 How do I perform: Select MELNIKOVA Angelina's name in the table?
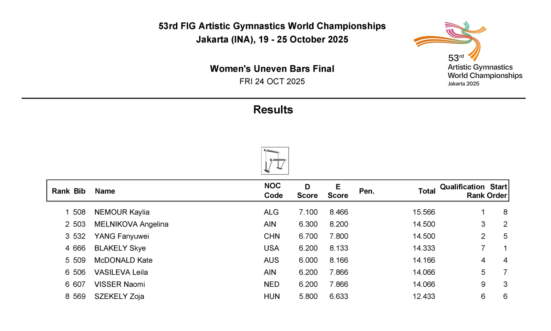click(x=131, y=224)
